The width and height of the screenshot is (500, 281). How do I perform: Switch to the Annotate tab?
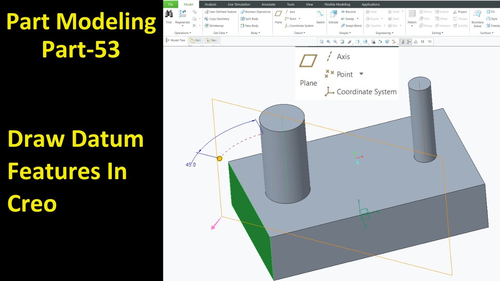(x=268, y=4)
